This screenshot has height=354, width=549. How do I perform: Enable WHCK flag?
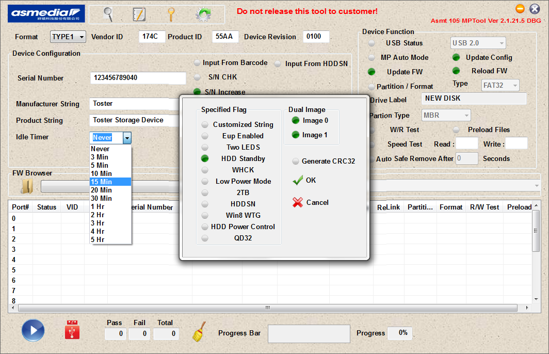[x=205, y=170]
